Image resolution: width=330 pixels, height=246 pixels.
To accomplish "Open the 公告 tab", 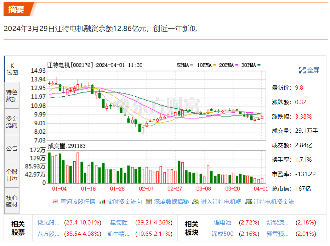I will point(12,148).
